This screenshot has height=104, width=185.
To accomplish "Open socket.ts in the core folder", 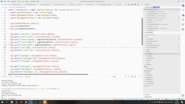I will [162, 56].
